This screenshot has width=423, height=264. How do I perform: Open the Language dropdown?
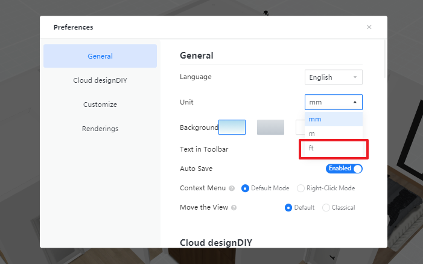(x=334, y=77)
